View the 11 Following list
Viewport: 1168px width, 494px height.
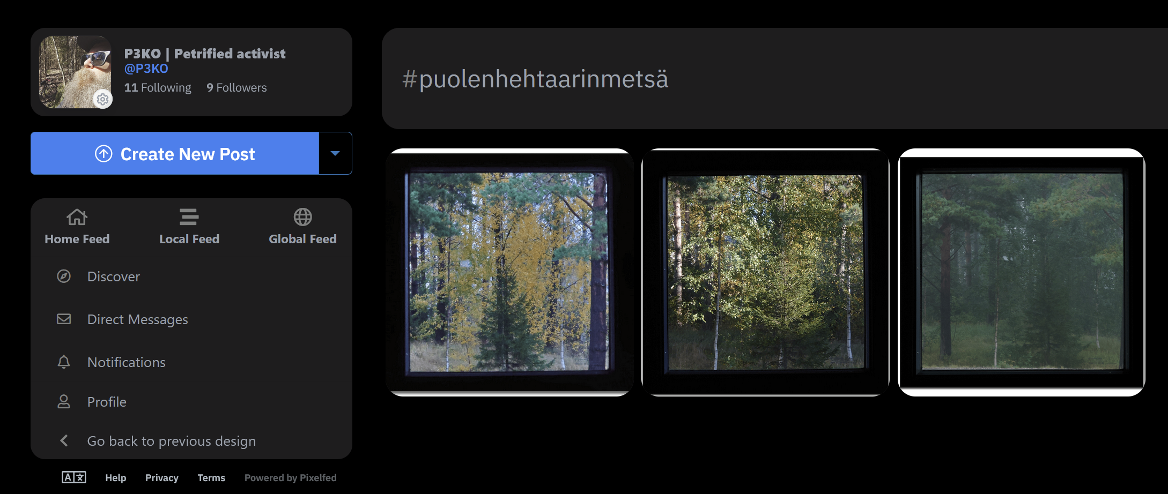click(158, 87)
